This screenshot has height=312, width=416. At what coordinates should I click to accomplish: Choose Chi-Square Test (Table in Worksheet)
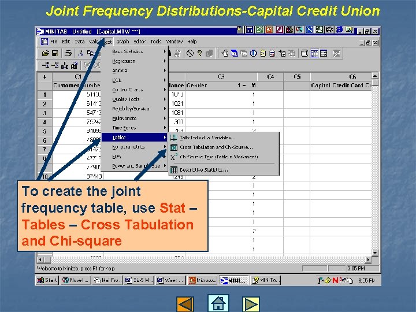click(219, 157)
